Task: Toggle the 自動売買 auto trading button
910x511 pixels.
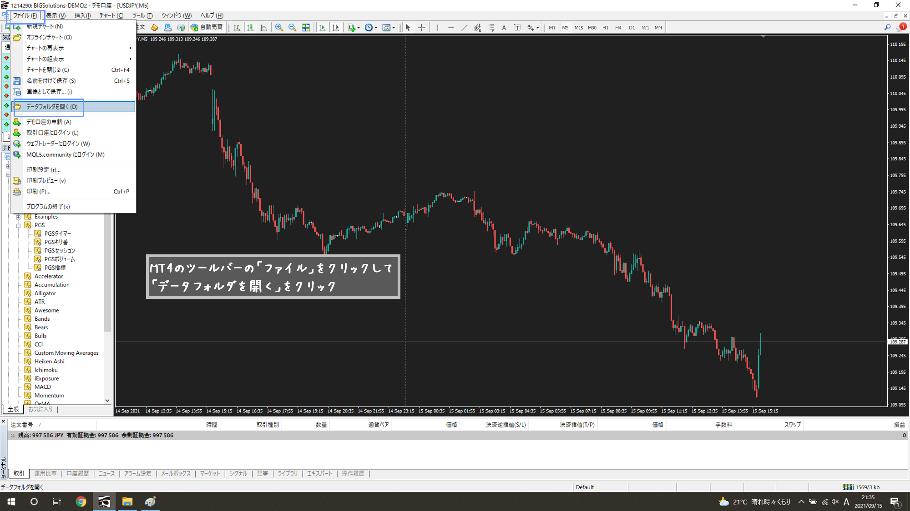Action: click(207, 27)
